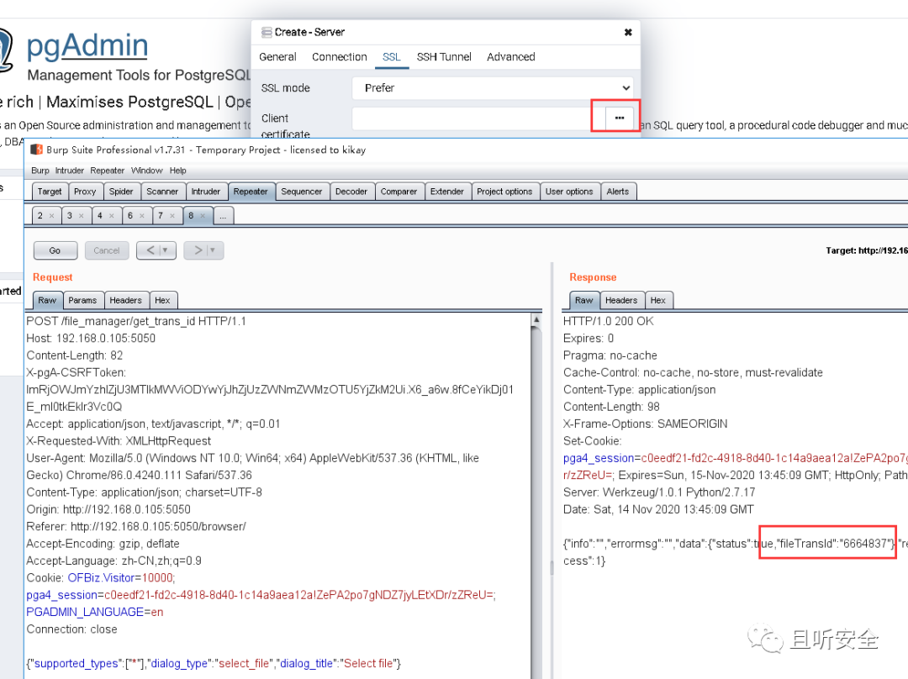Open the Hex tab in Response panel

(x=658, y=301)
